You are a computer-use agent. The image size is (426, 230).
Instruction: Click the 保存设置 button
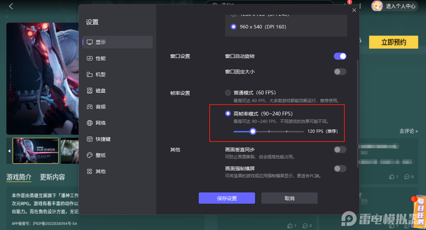227,198
